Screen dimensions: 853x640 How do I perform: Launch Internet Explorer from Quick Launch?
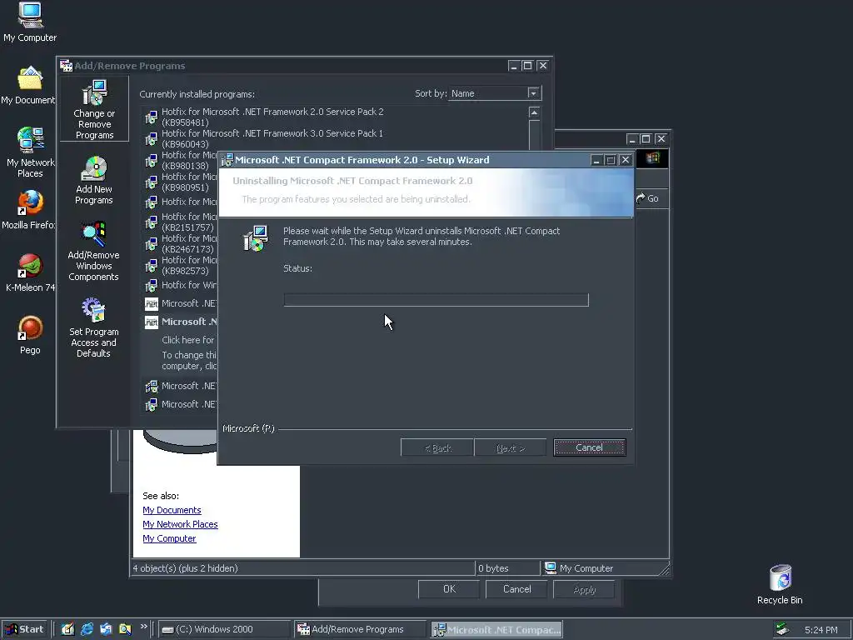87,630
